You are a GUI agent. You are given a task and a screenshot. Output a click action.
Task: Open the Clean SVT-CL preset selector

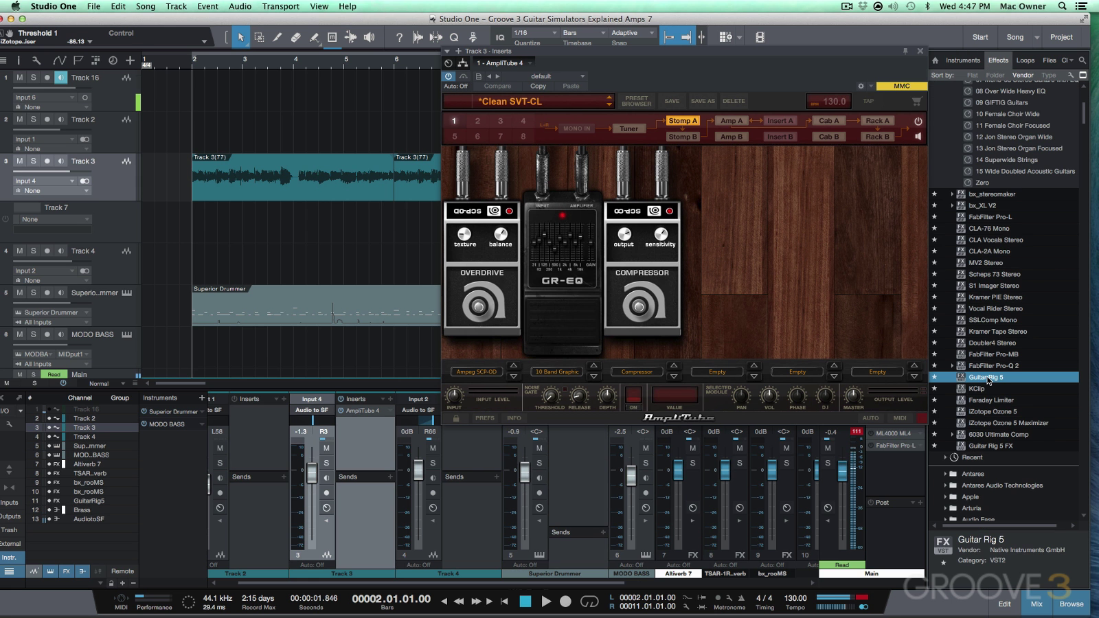point(528,101)
